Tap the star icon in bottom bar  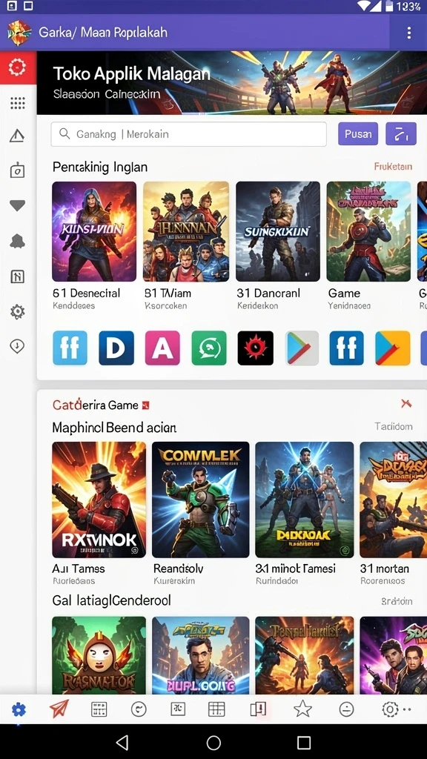coord(302,709)
